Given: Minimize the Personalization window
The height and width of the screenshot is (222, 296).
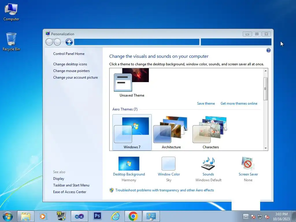Looking at the screenshot, I should coord(247,34).
